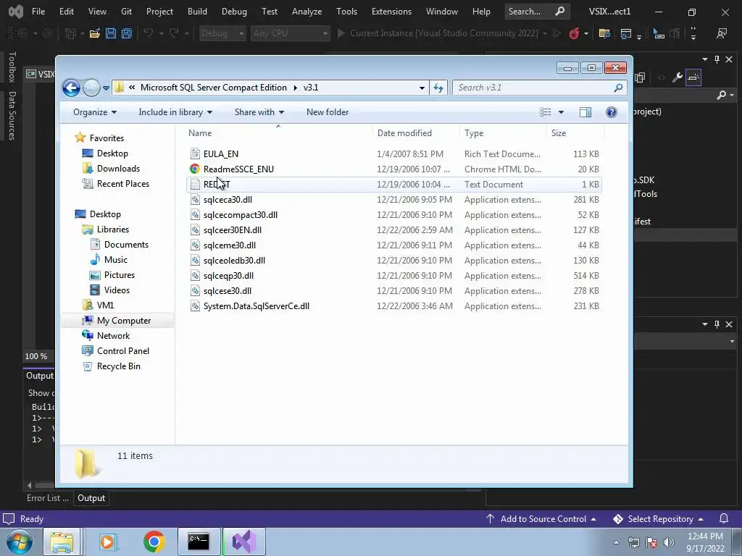Viewport: 742px width, 556px height.
Task: Click the Explorer Forward arrow button
Action: pyautogui.click(x=91, y=88)
